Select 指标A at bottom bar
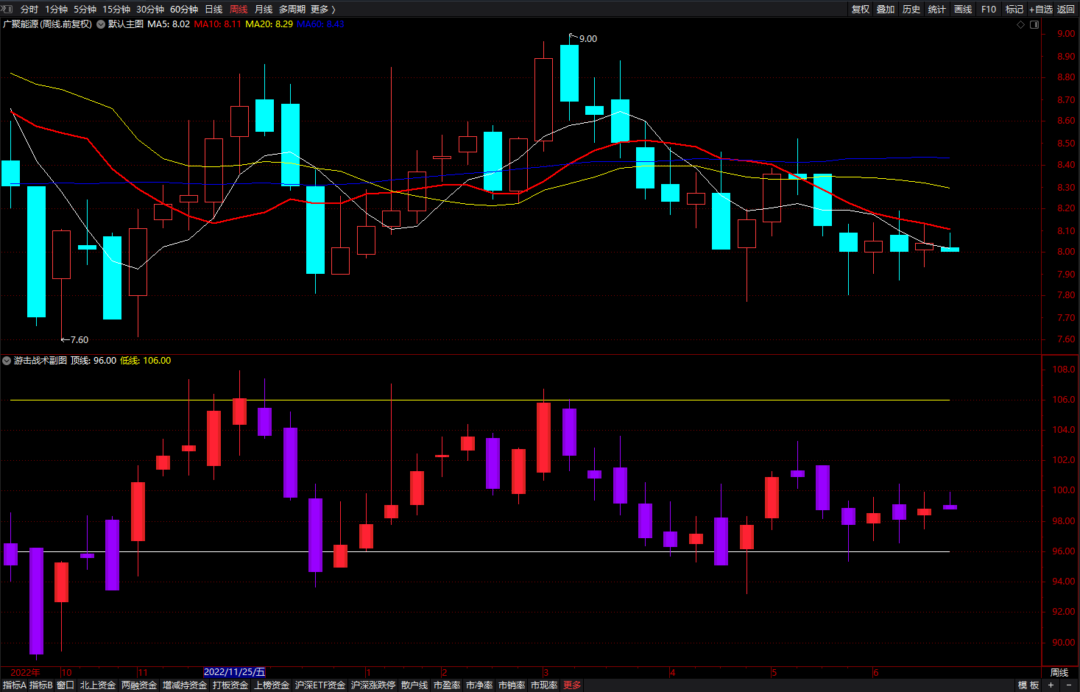 click(14, 685)
